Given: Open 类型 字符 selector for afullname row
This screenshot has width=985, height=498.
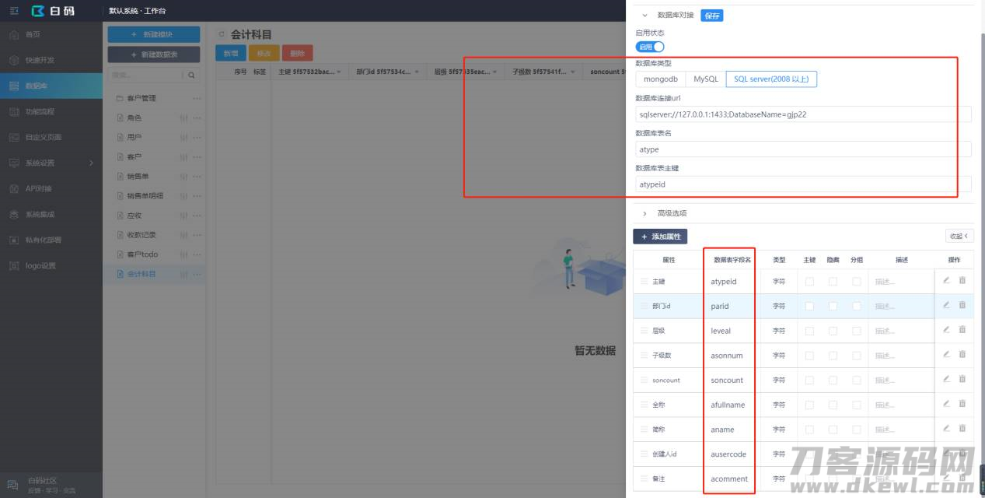Looking at the screenshot, I should [x=779, y=405].
